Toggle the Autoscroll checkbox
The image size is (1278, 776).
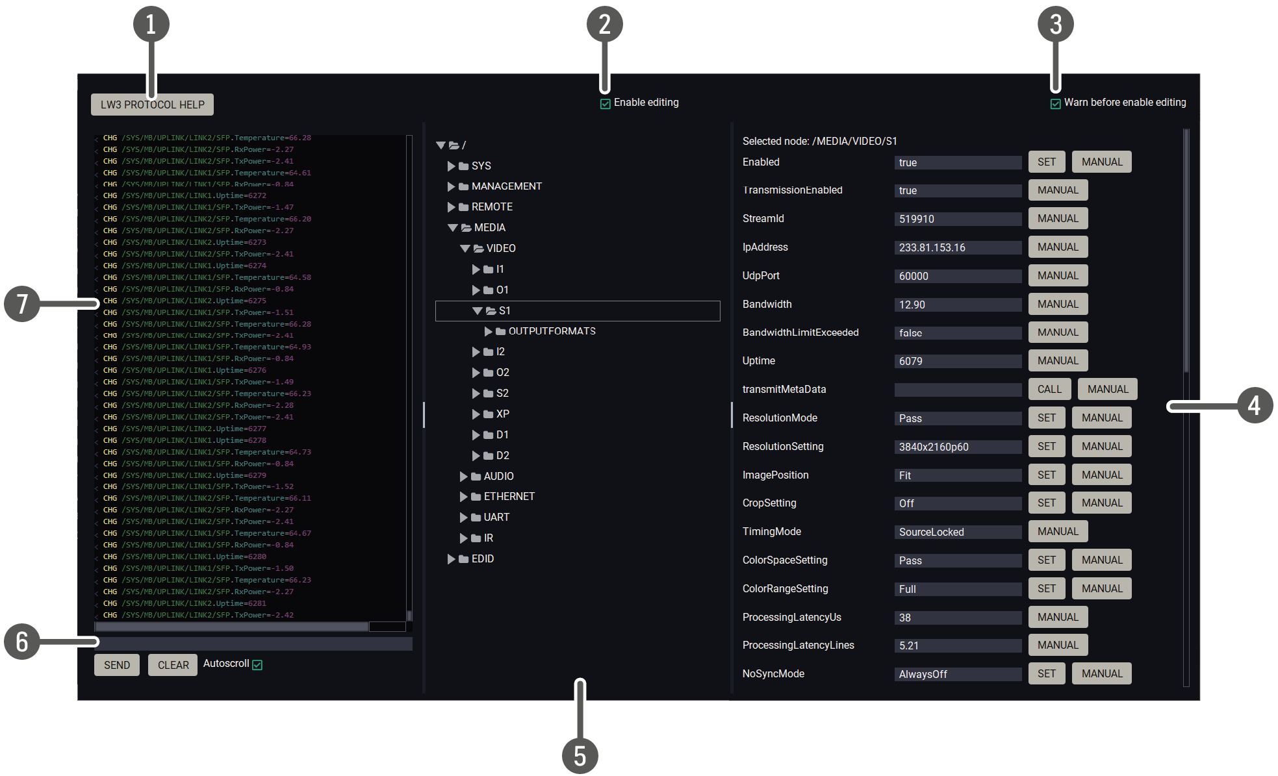pyautogui.click(x=257, y=665)
